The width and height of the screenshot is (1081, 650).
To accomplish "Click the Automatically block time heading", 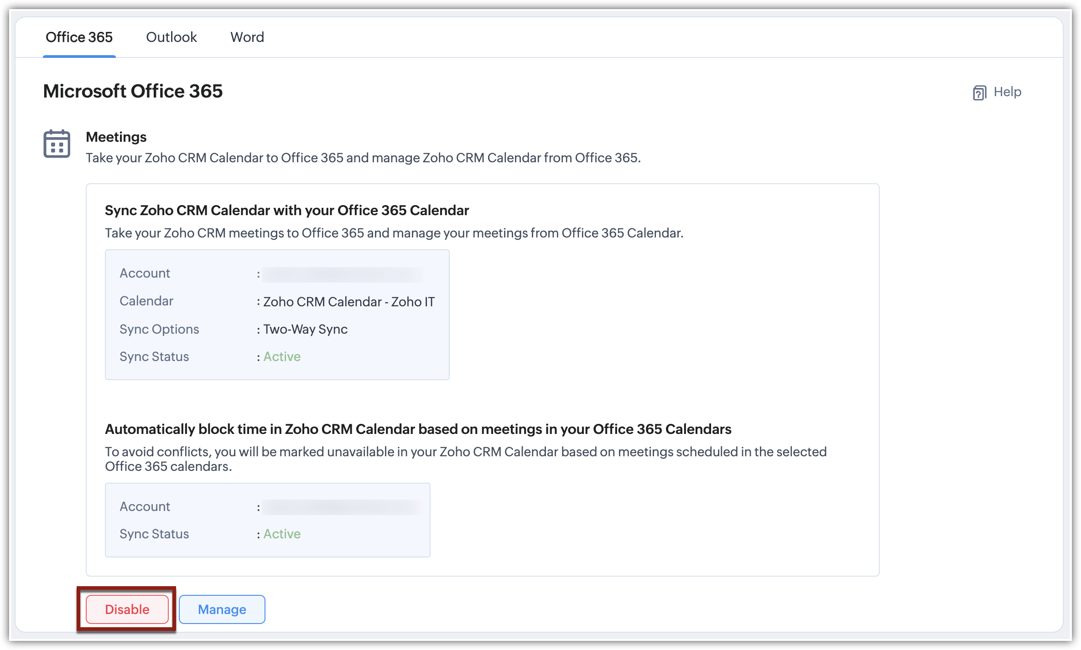I will pos(418,429).
